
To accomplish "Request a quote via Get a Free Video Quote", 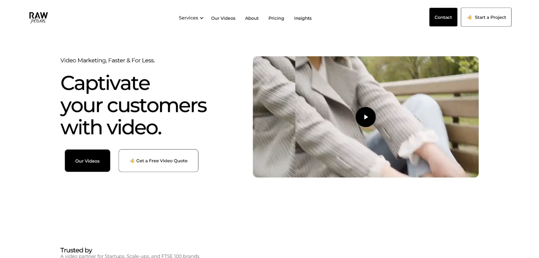I will click(x=158, y=161).
